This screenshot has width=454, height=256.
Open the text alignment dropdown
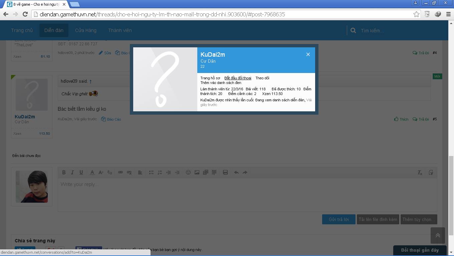140,172
